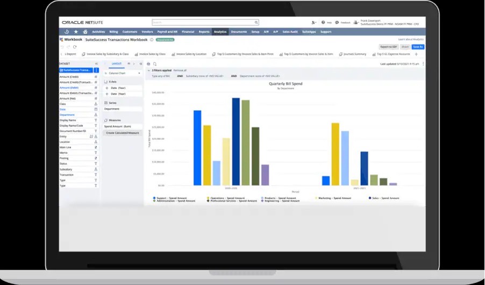The image size is (485, 285).
Task: Collapse the Layout panel
Action: click(141, 64)
